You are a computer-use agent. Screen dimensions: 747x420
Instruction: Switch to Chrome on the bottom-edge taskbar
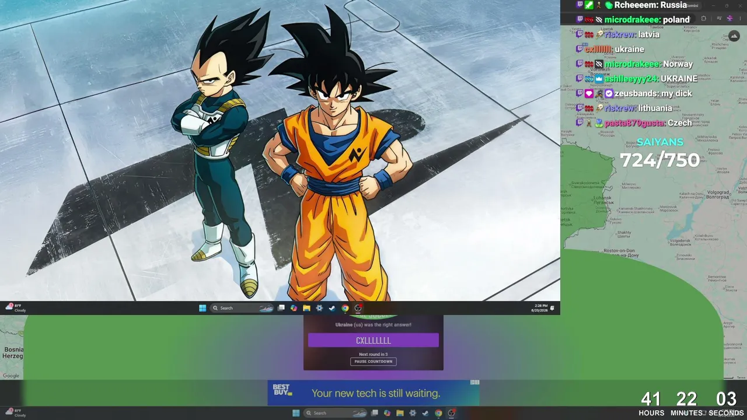point(438,413)
